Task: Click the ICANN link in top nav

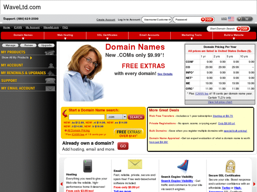Action: [x=18, y=27]
